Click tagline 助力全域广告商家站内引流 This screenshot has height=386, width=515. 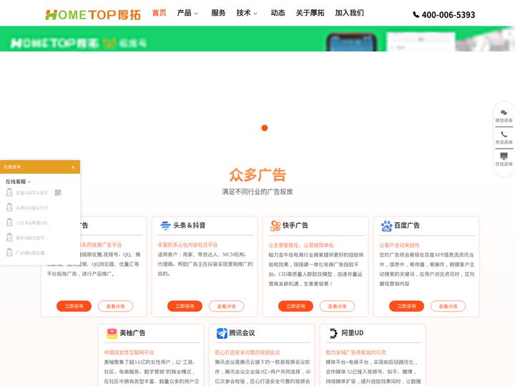pyautogui.click(x=355, y=352)
